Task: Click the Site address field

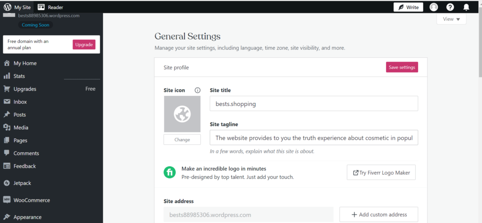Action: click(x=249, y=215)
